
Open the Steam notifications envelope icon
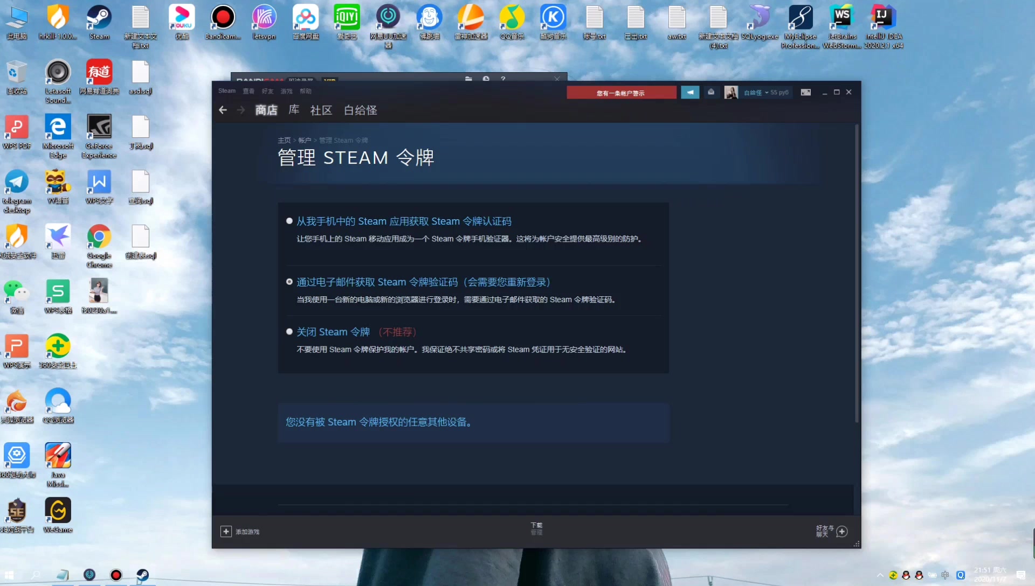pyautogui.click(x=710, y=92)
